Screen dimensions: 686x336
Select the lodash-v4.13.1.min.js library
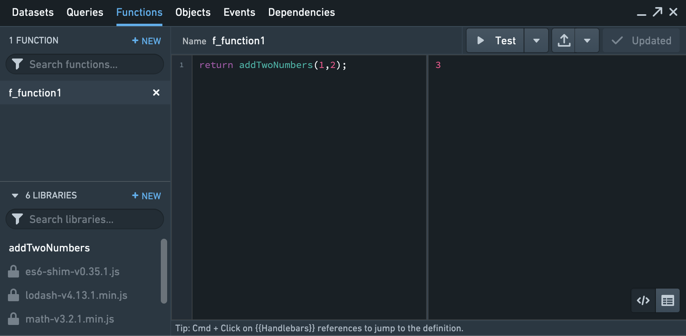76,295
